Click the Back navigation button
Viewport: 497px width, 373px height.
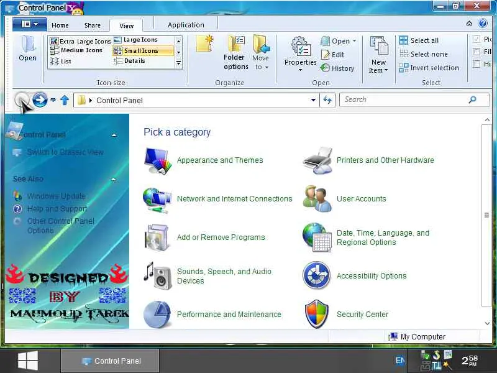(x=22, y=100)
